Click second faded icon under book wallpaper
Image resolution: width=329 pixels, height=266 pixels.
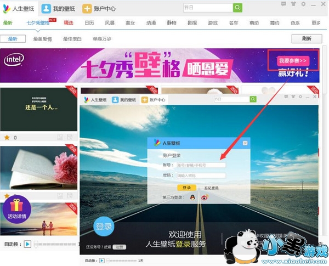click(x=70, y=196)
